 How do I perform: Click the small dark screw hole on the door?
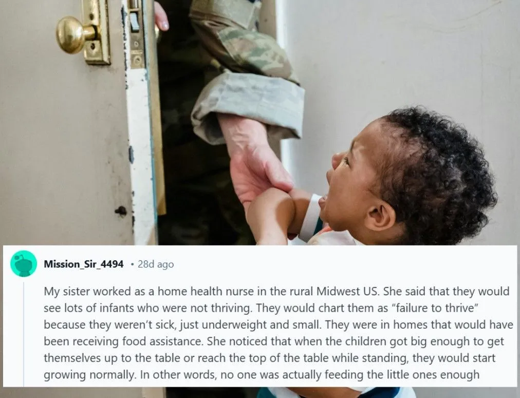[121, 211]
